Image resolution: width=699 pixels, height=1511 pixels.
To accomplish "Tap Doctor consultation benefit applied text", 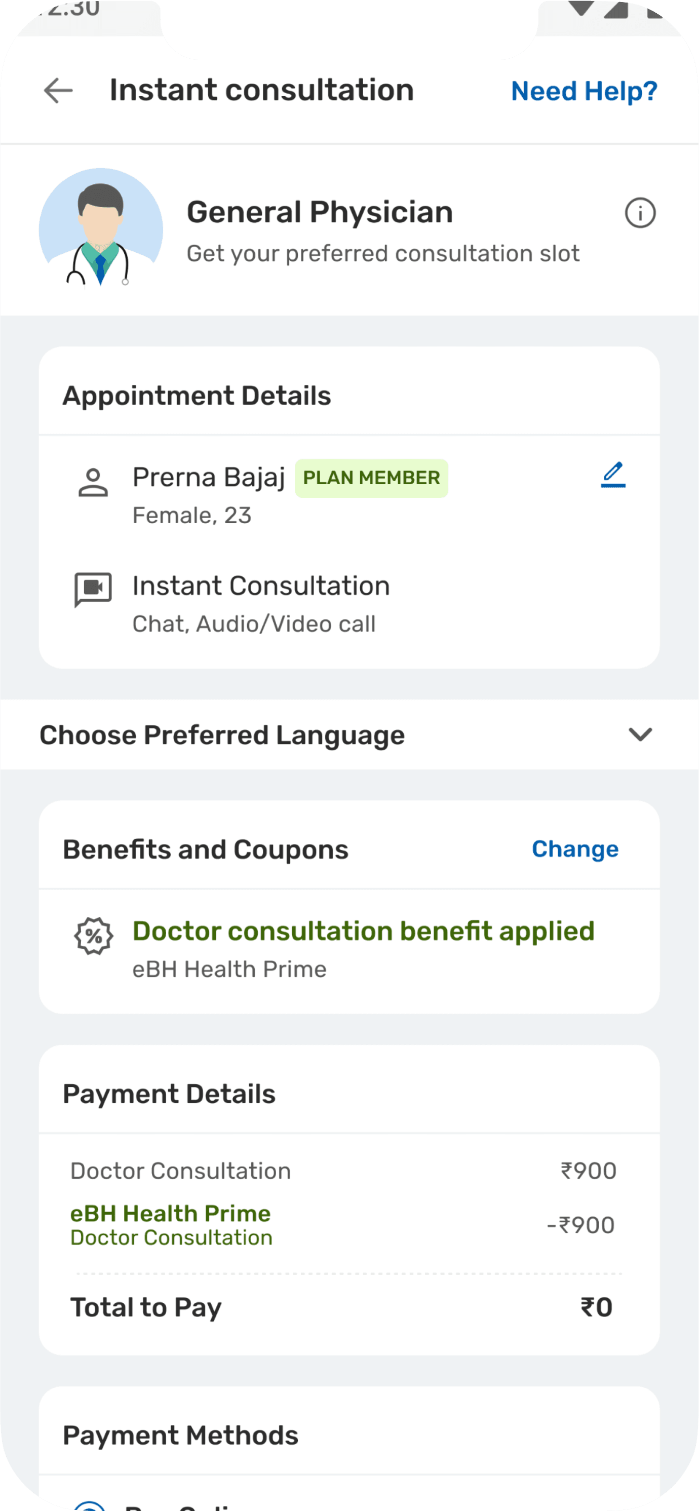I will tap(364, 932).
